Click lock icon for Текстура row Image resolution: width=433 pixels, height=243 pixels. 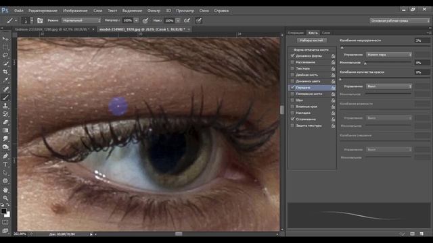click(x=333, y=69)
